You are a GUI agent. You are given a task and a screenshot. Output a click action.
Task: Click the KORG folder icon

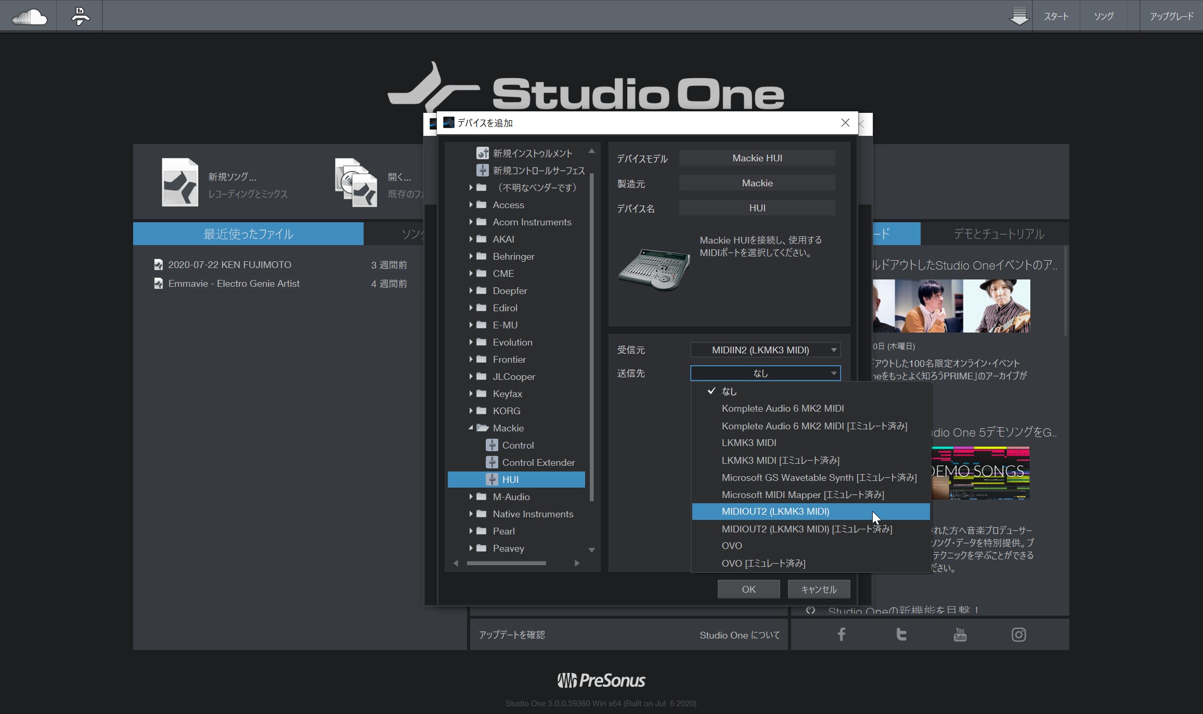click(x=482, y=411)
